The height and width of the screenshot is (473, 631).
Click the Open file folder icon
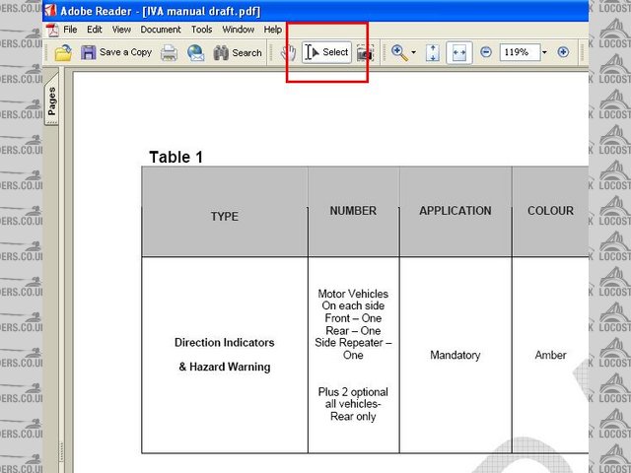[63, 52]
